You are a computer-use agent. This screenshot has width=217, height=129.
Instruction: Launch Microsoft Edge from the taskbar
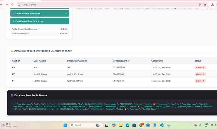[127, 125]
